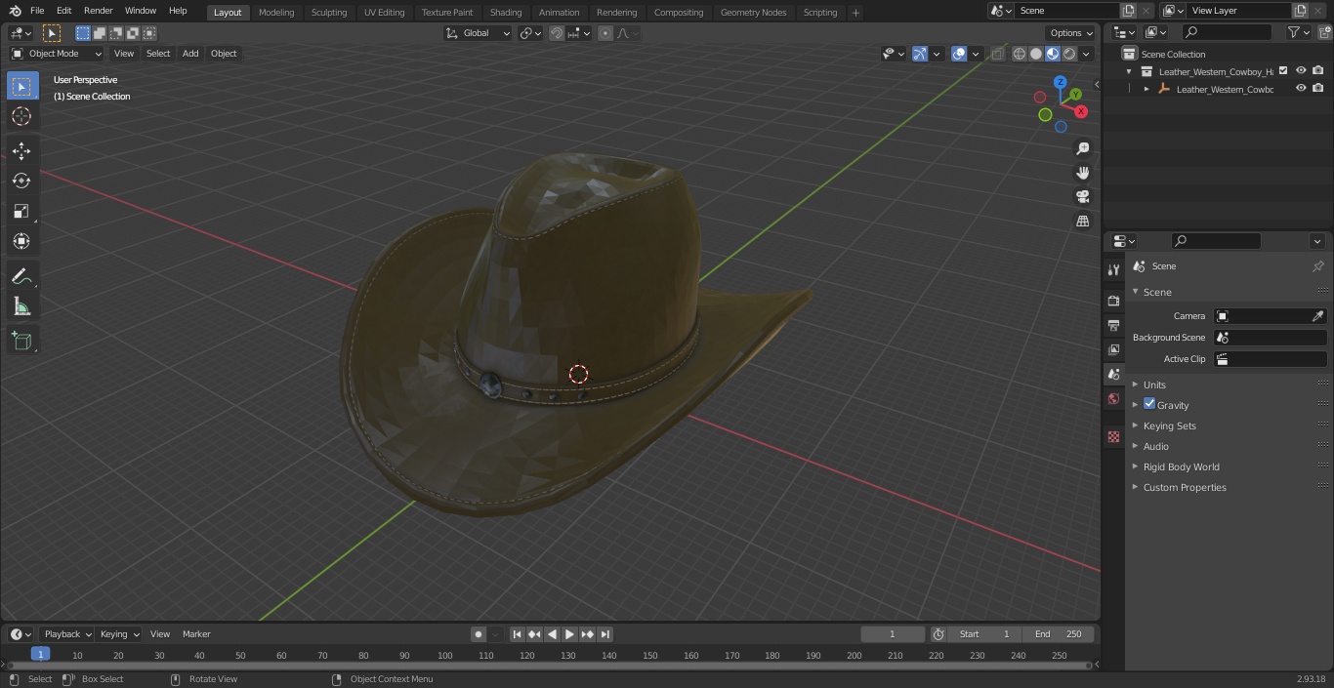The height and width of the screenshot is (688, 1334).
Task: Toggle the Gravity checkbox
Action: (1149, 404)
